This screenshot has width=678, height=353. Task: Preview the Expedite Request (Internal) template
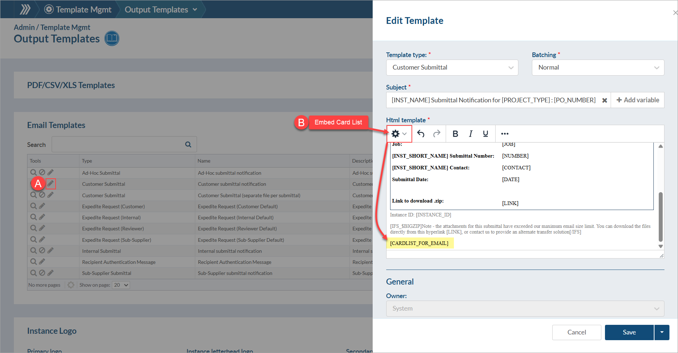[x=33, y=217]
